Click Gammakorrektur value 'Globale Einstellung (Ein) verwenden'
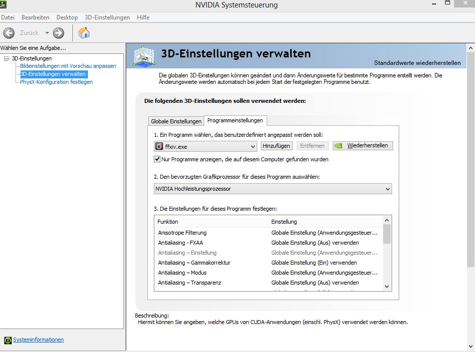The height and width of the screenshot is (352, 475). pyautogui.click(x=314, y=263)
